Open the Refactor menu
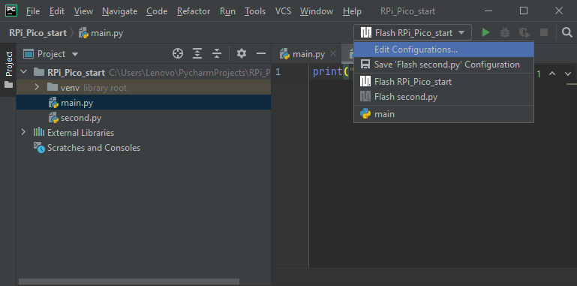577x286 pixels. 194,11
